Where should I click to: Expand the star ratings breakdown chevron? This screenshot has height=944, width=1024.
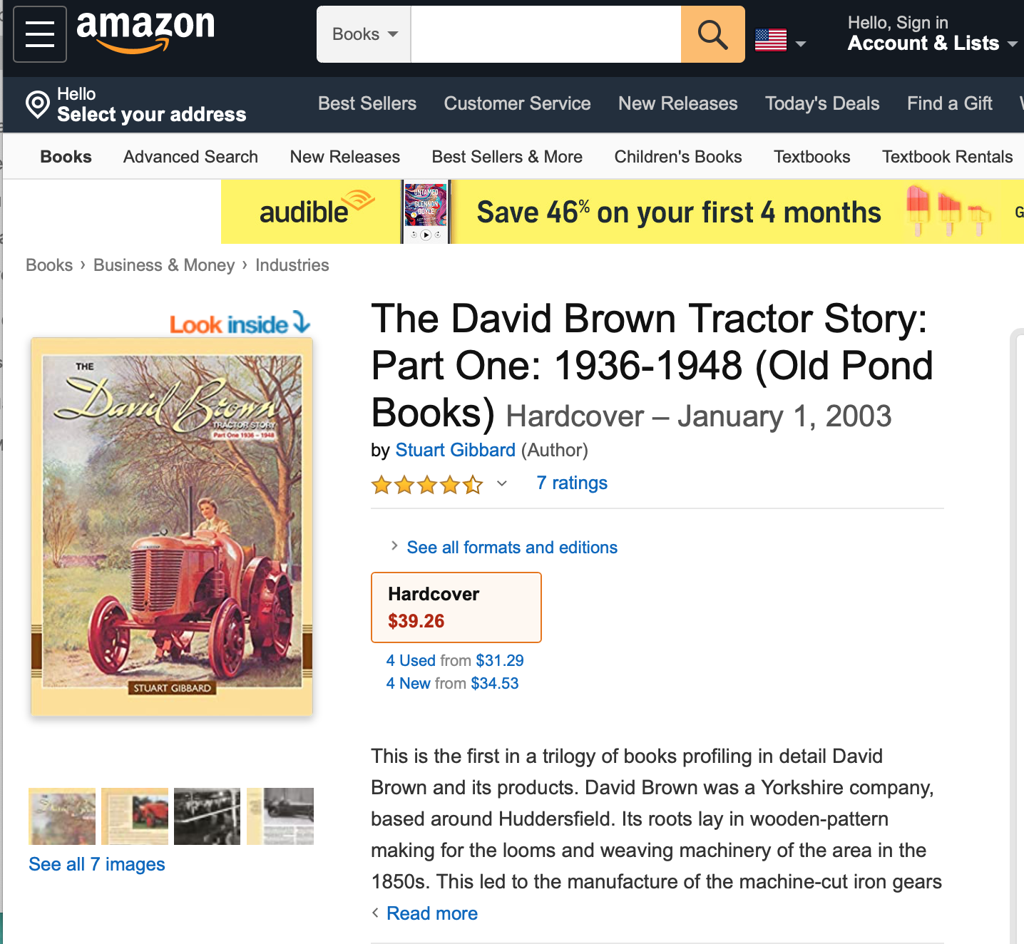coord(502,483)
